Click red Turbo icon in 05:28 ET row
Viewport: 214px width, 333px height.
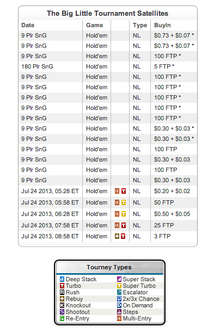tap(124, 191)
